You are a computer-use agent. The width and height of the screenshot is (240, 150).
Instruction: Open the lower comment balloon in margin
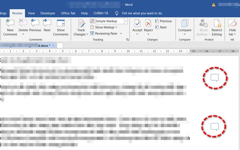click(215, 127)
